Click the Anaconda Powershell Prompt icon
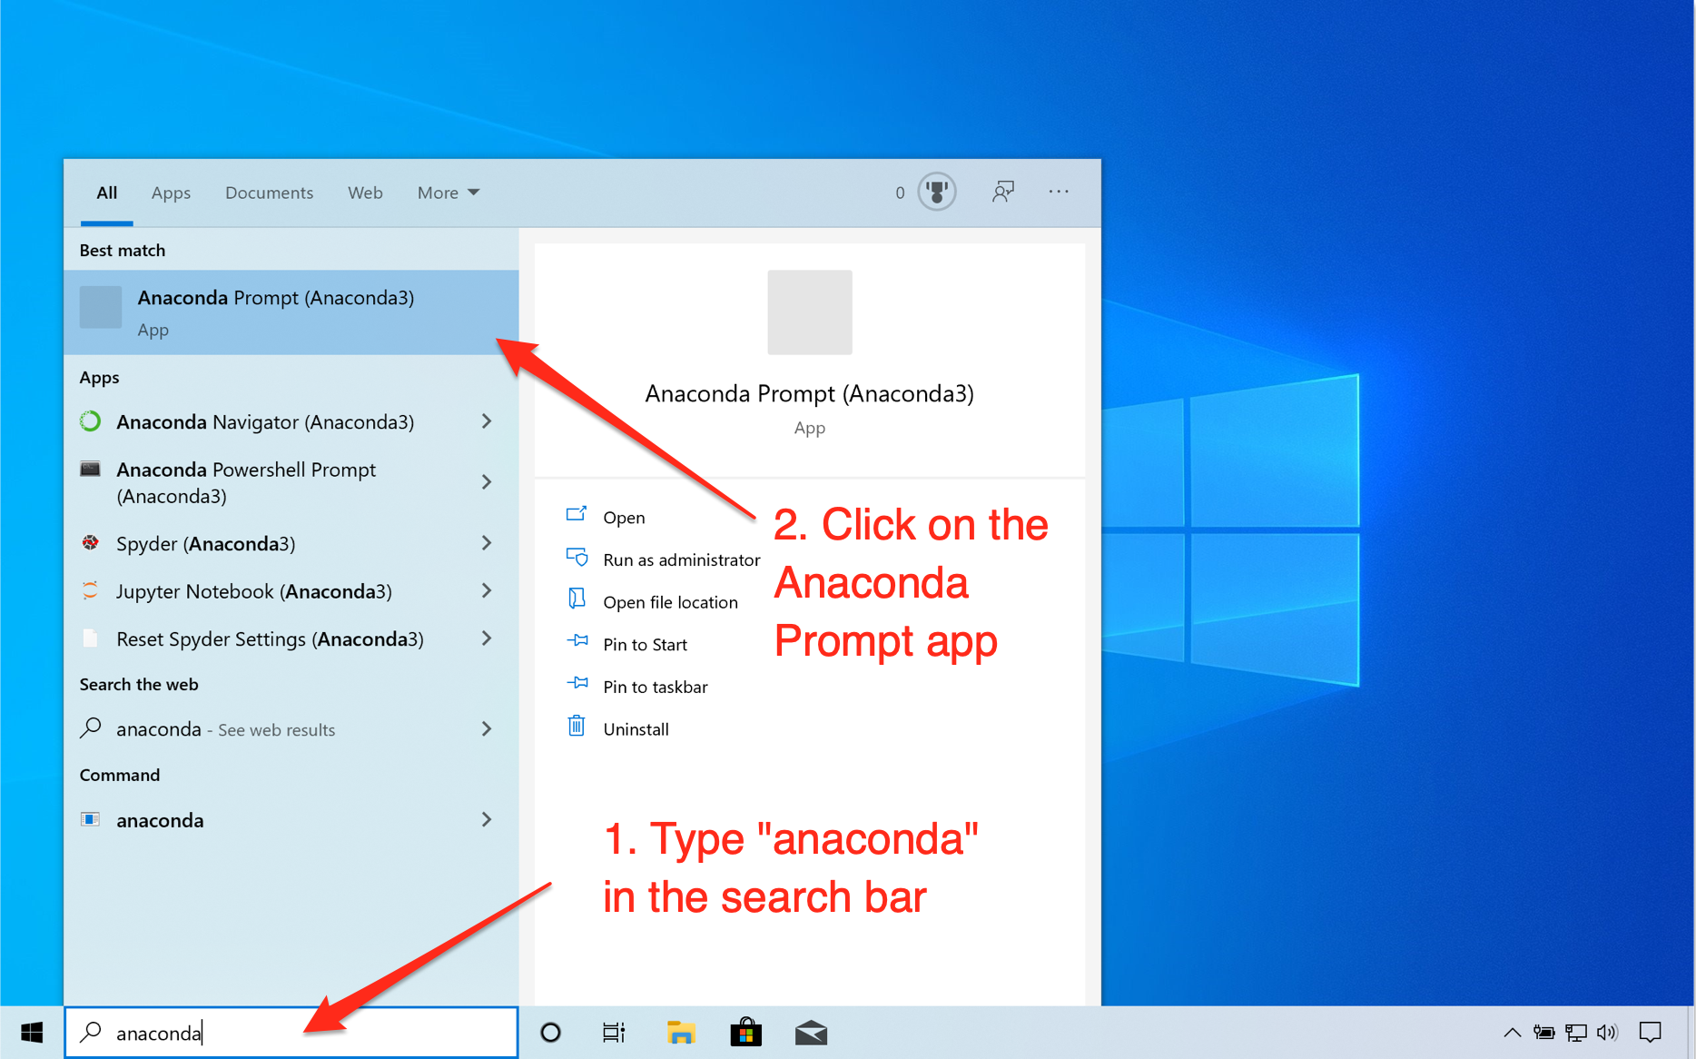Viewport: 1696px width, 1059px height. (x=90, y=470)
